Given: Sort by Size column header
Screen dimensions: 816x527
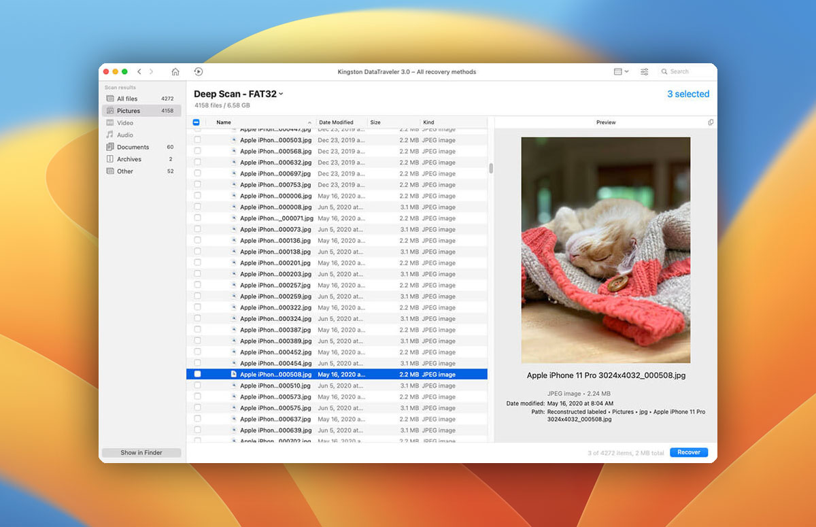Looking at the screenshot, I should pyautogui.click(x=393, y=122).
